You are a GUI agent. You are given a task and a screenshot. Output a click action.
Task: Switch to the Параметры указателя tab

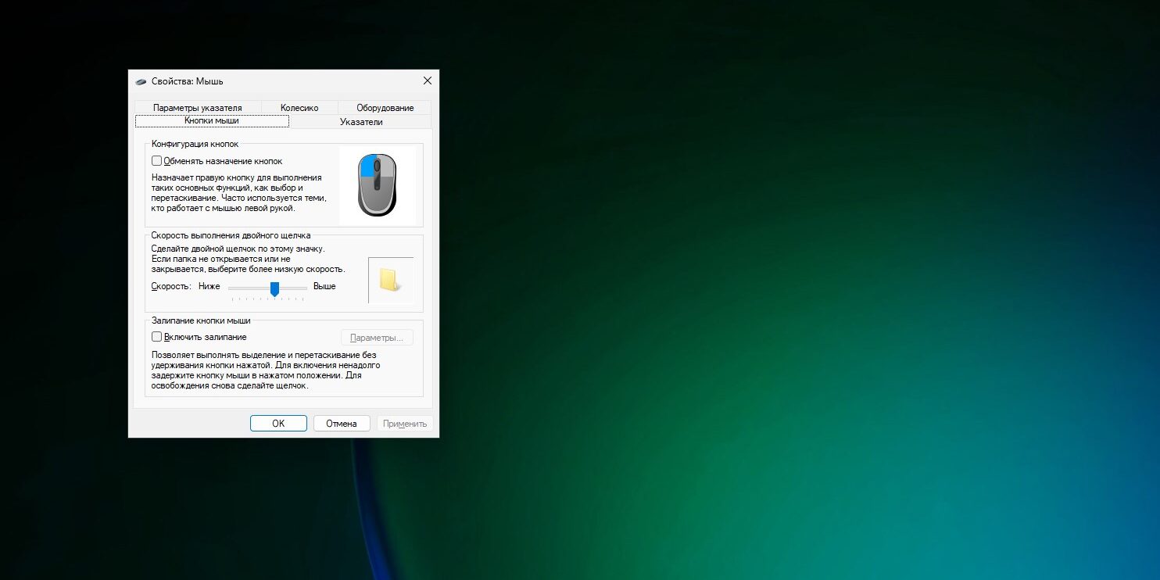[197, 108]
